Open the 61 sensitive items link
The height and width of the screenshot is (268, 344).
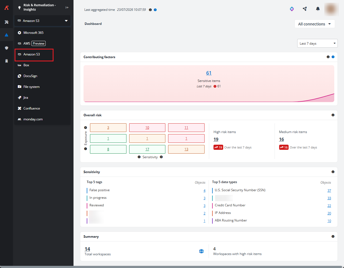[x=209, y=73]
